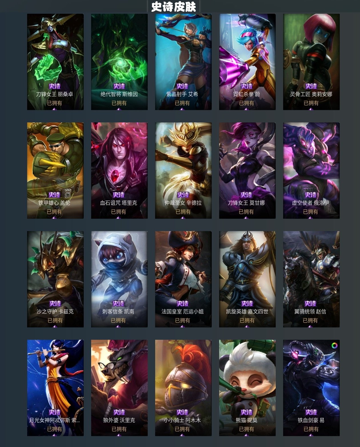Select the 灵骨工匠 奥莉安娜 skin
The image size is (360, 447).
(311, 62)
